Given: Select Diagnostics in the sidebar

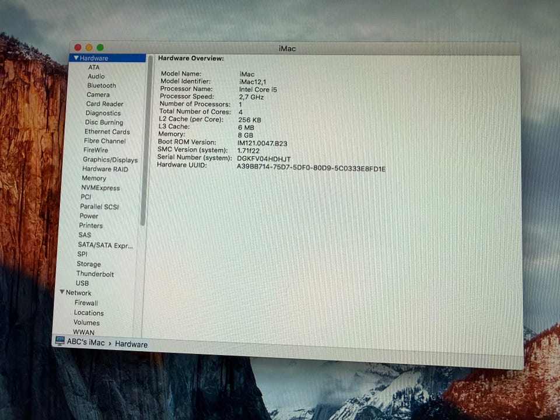Looking at the screenshot, I should pos(103,113).
